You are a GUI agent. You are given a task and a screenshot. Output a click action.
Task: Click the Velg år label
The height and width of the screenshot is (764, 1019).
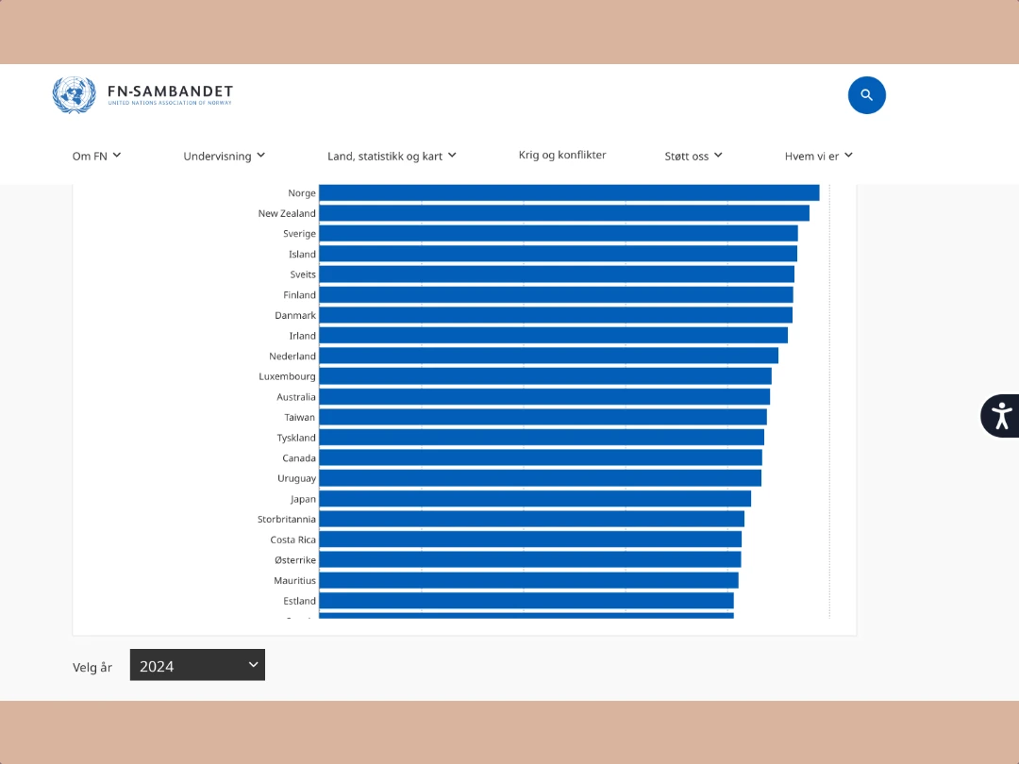pos(92,667)
